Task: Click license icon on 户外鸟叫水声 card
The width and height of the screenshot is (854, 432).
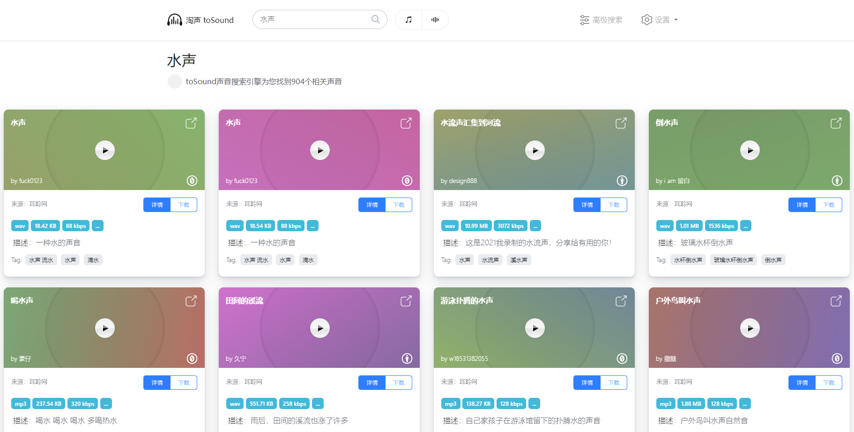Action: (837, 359)
